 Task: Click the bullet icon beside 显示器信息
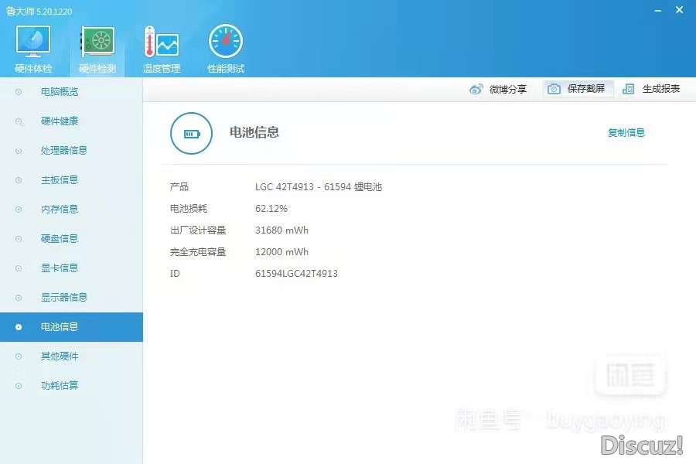(x=19, y=298)
